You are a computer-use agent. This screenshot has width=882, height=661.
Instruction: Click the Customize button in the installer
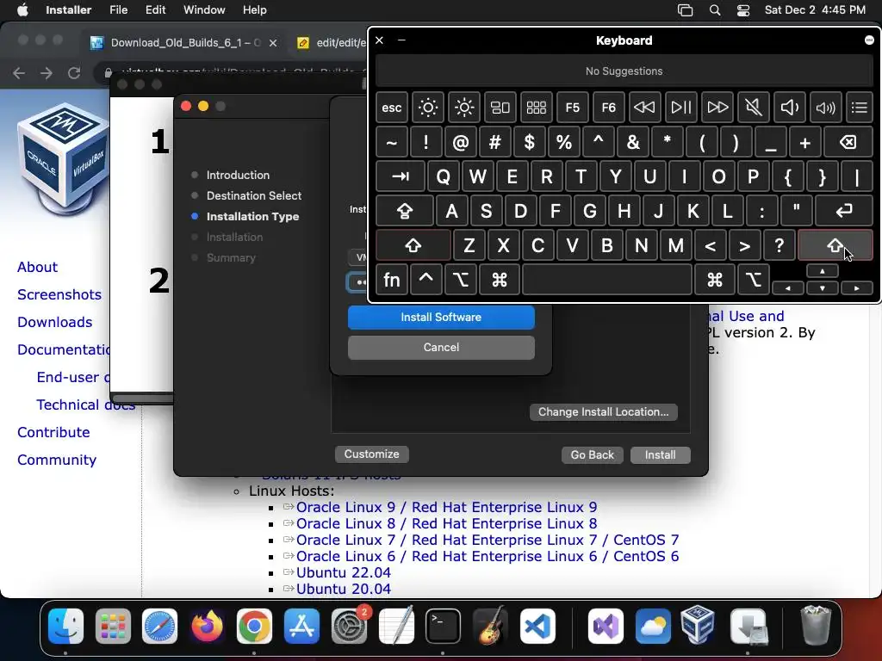(372, 454)
